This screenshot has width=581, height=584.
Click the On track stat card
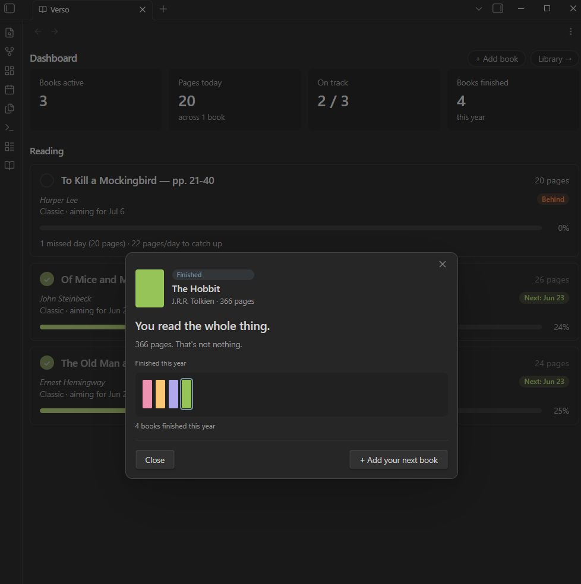point(374,100)
